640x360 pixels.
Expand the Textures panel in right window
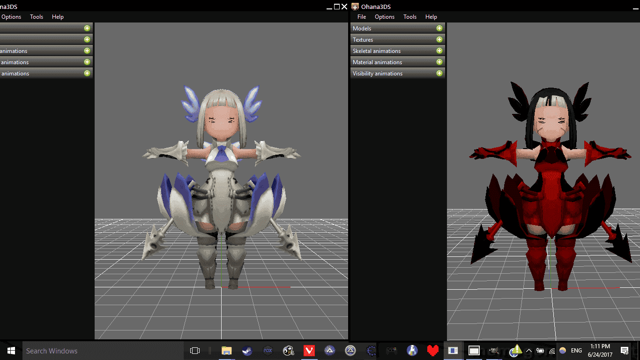[439, 39]
